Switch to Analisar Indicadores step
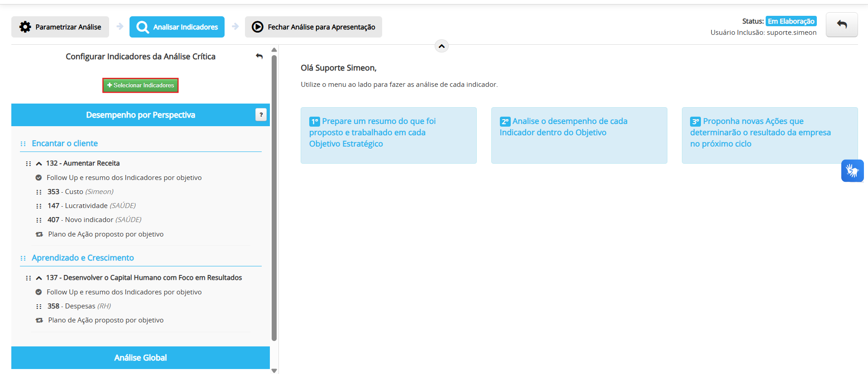Image resolution: width=868 pixels, height=374 pixels. click(177, 27)
